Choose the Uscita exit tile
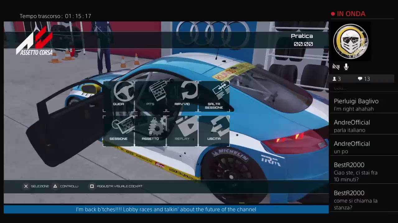 click(214, 131)
